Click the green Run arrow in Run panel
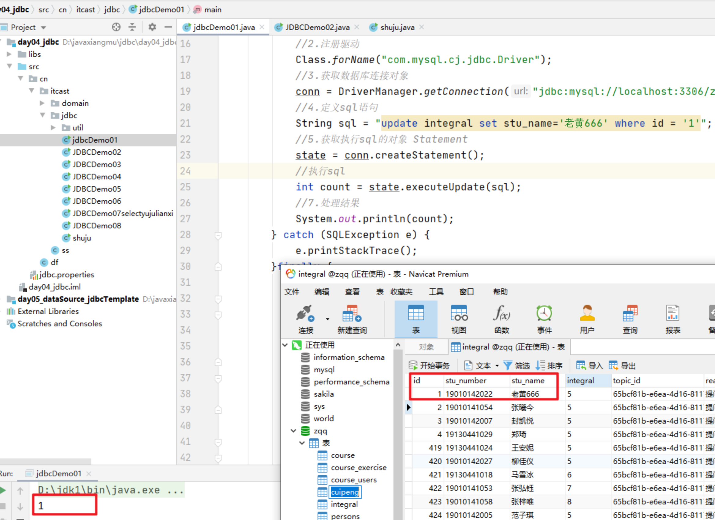Viewport: 715px width, 520px height. (3, 491)
